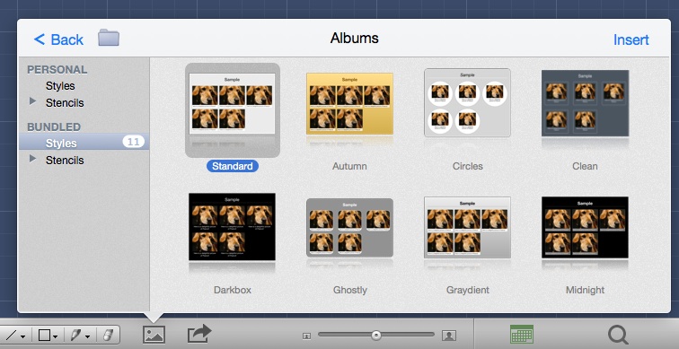Select the Autumn style thumbnail

(x=350, y=103)
